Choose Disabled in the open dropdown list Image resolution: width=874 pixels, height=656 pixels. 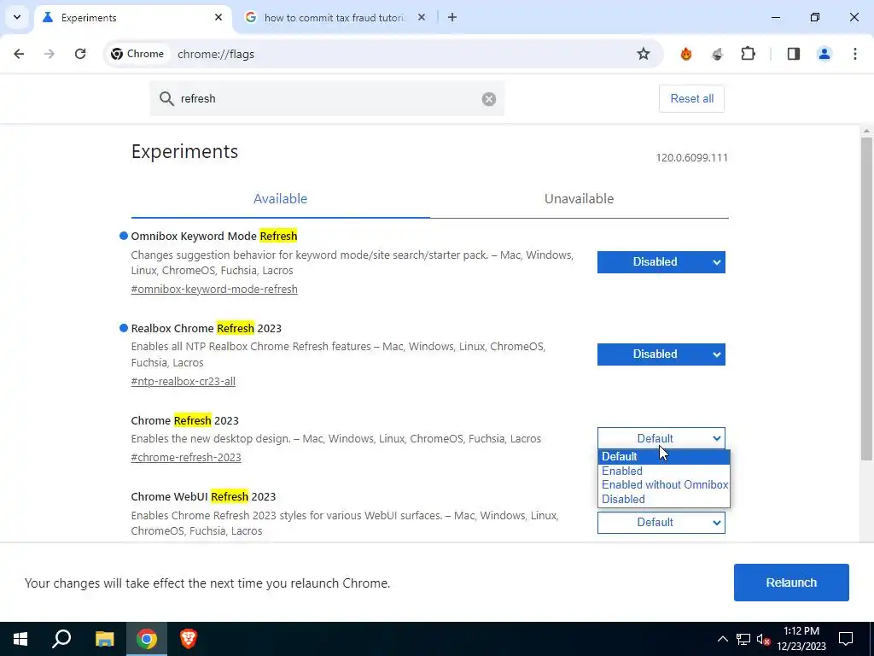pos(664,499)
